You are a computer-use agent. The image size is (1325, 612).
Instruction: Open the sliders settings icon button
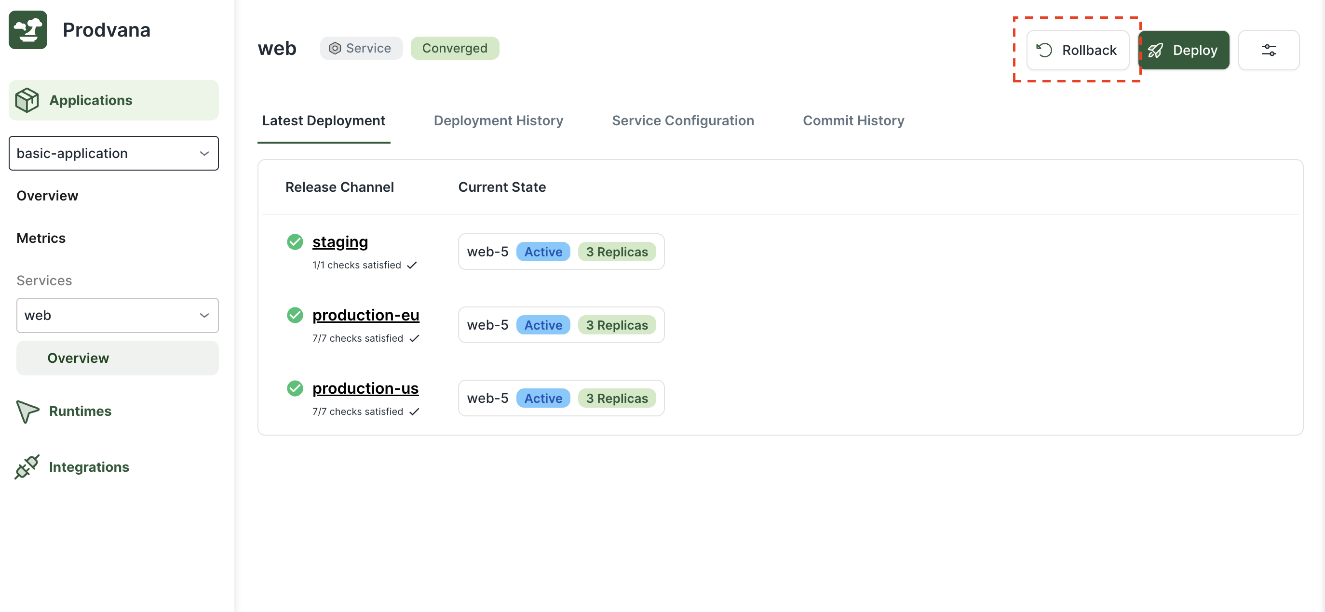point(1269,51)
